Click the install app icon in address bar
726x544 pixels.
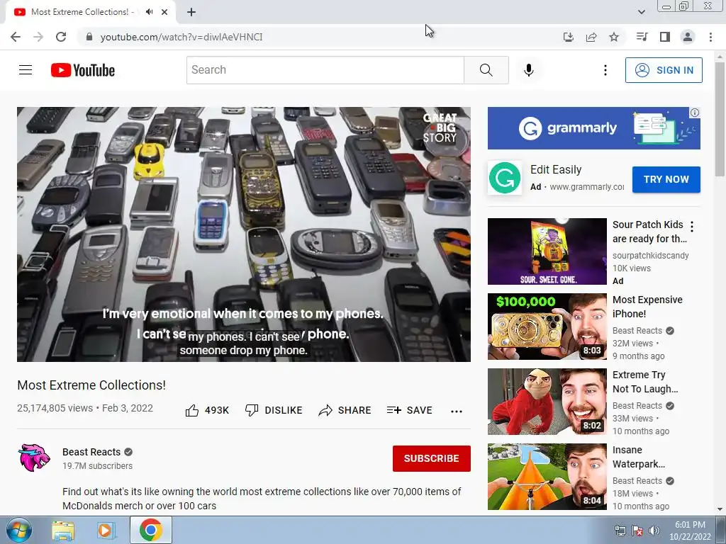click(569, 37)
